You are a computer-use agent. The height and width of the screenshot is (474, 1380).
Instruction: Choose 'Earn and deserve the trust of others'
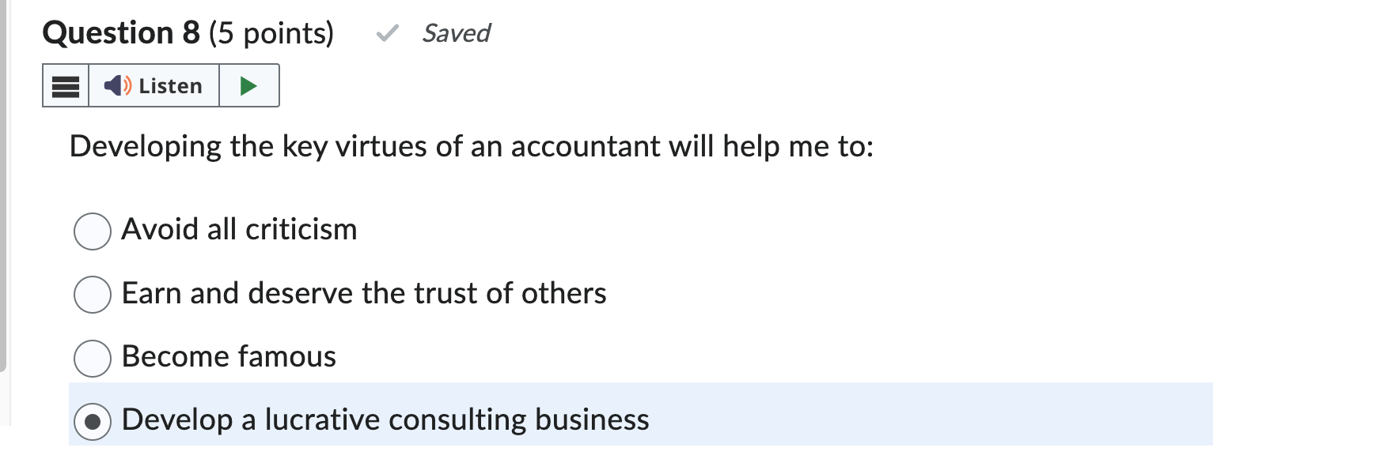tap(92, 295)
